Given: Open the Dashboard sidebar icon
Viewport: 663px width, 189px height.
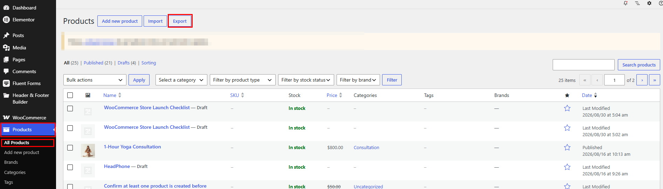Looking at the screenshot, I should click(x=6, y=8).
